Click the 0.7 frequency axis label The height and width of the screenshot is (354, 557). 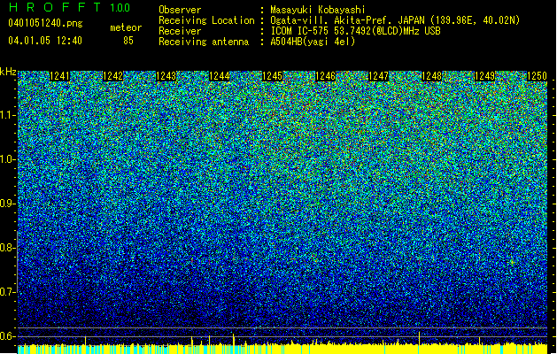click(x=7, y=292)
